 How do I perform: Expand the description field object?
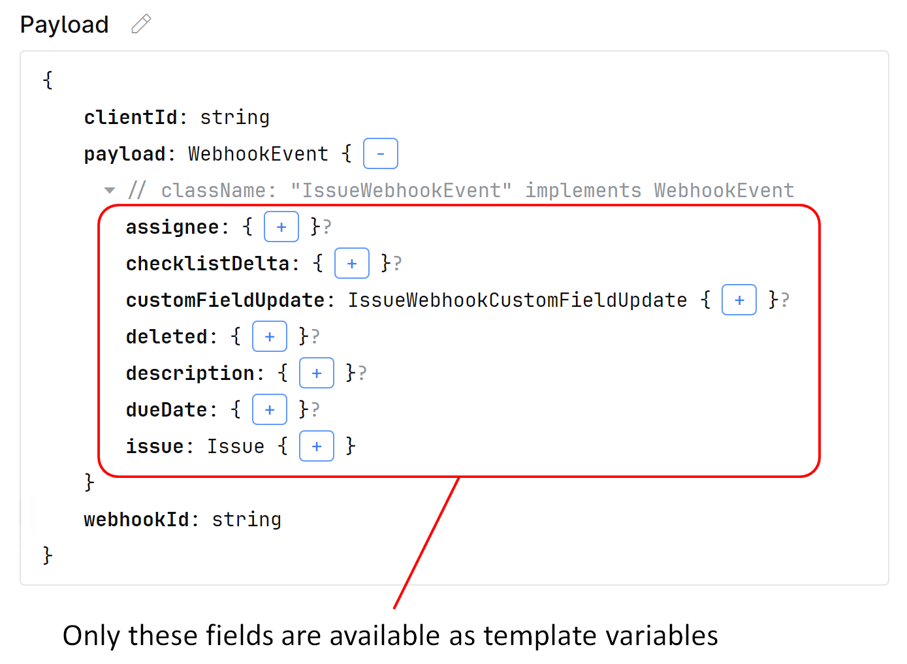point(317,373)
